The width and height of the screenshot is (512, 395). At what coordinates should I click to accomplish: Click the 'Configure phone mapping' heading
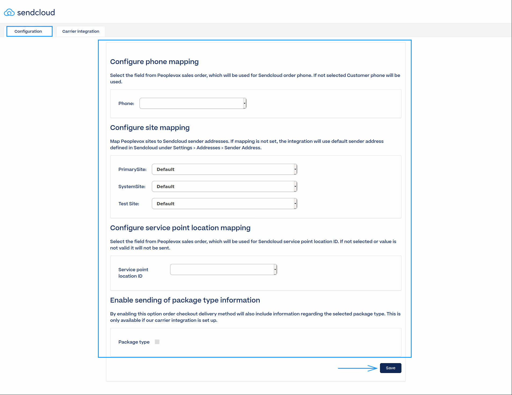[154, 62]
